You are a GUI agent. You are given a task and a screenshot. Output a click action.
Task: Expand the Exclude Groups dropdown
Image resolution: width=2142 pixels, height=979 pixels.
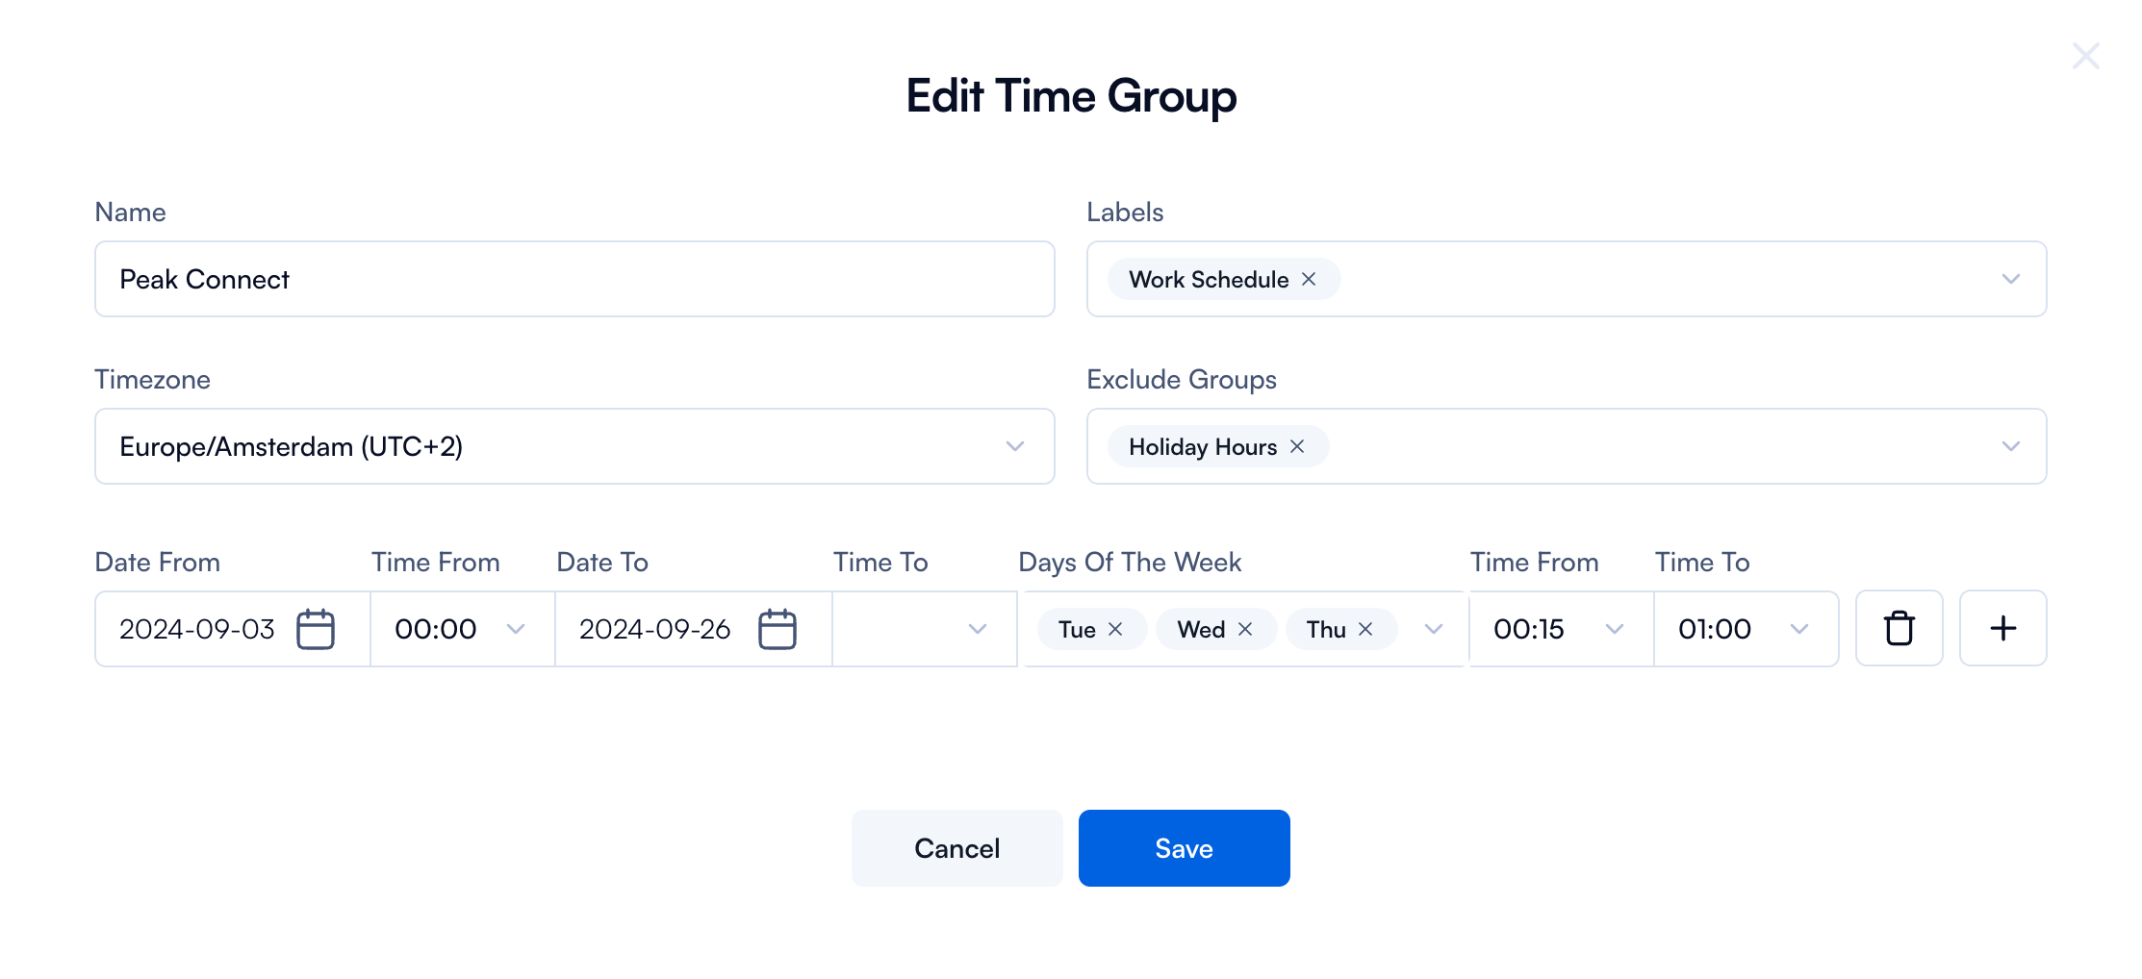pos(2011,446)
